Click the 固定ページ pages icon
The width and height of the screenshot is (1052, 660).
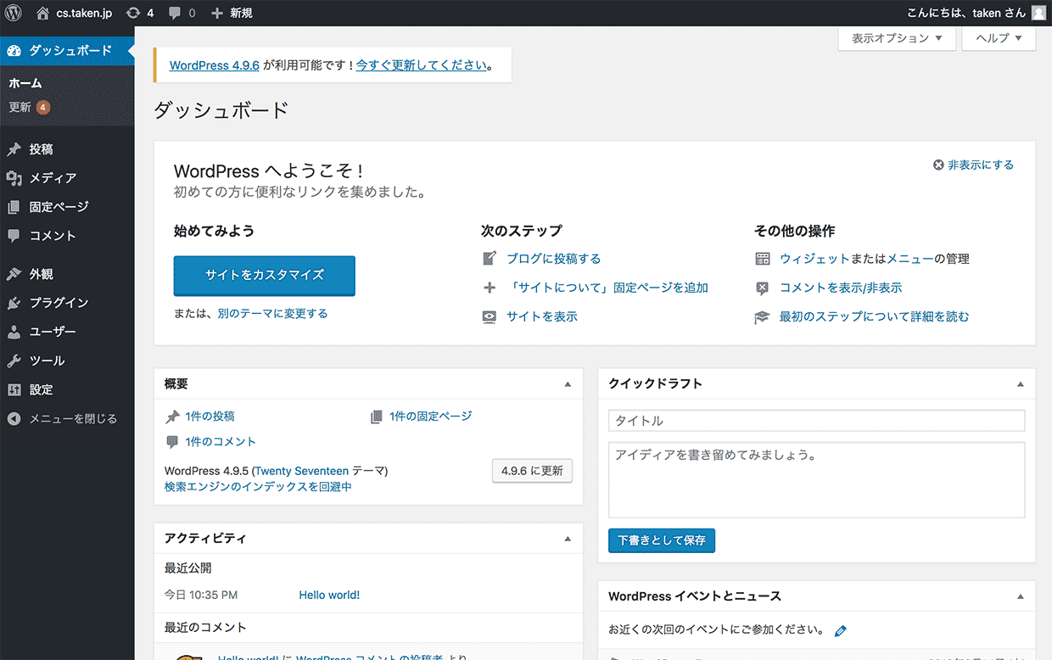14,207
